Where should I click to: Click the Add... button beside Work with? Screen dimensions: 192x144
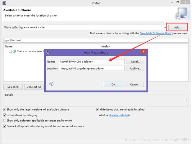coord(178,27)
